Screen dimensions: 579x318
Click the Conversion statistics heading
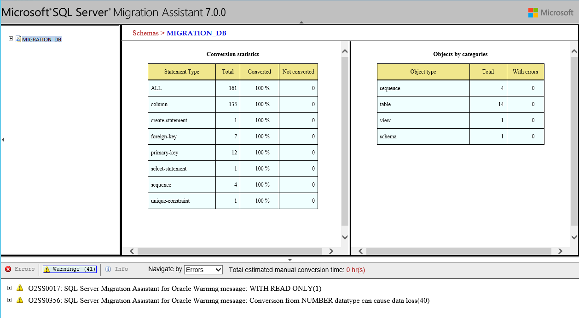click(x=233, y=54)
